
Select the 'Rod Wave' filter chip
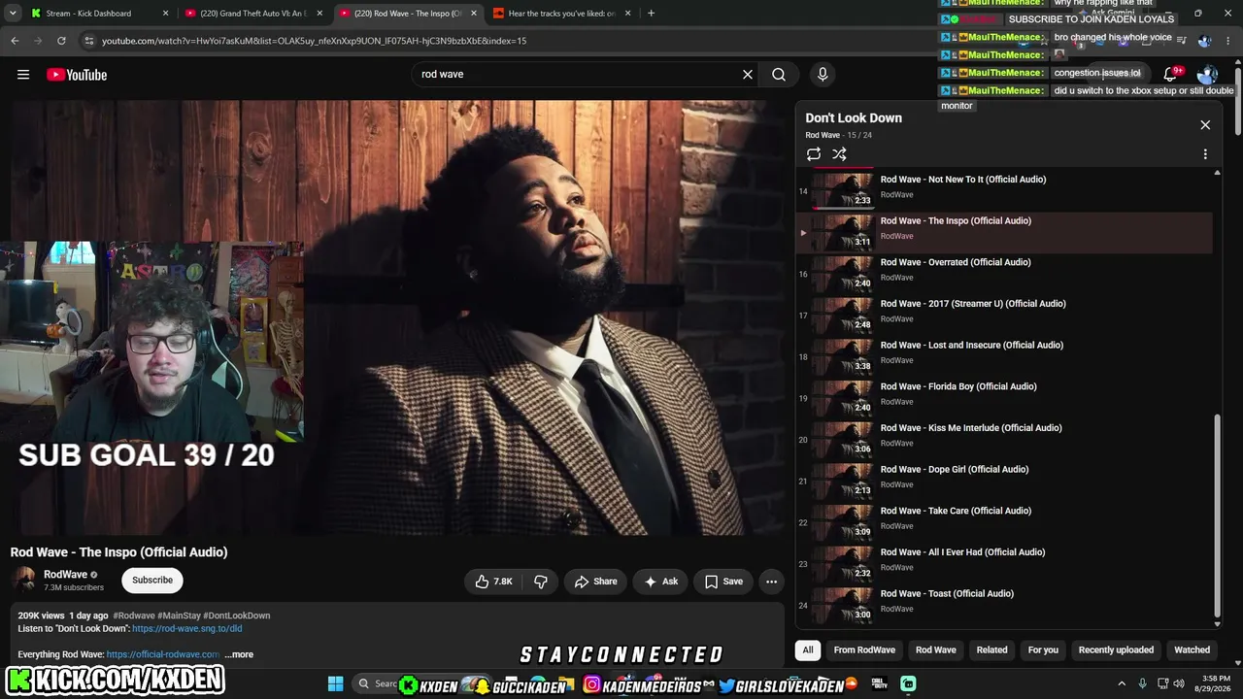(936, 650)
